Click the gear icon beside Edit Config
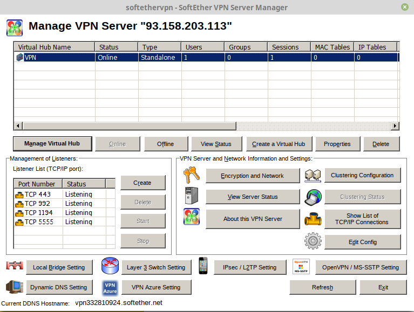This screenshot has width=414, height=312. (x=313, y=241)
